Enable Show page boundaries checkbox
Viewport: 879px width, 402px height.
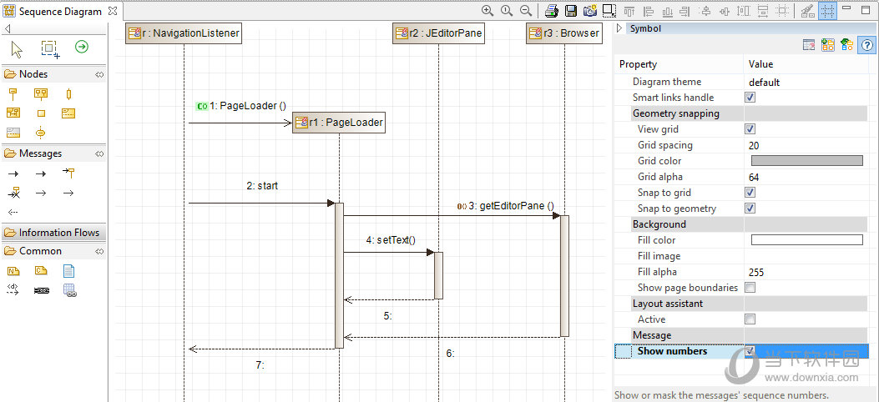point(750,288)
